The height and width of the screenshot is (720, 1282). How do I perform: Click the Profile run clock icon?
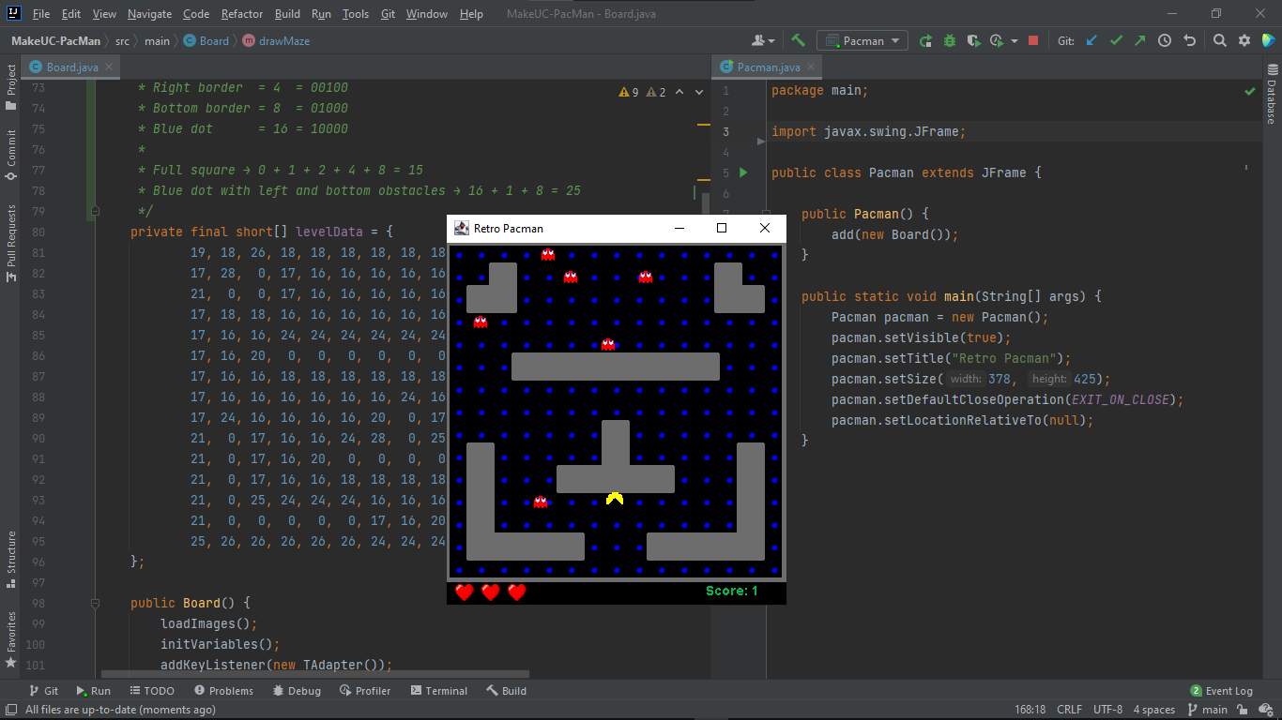point(997,40)
